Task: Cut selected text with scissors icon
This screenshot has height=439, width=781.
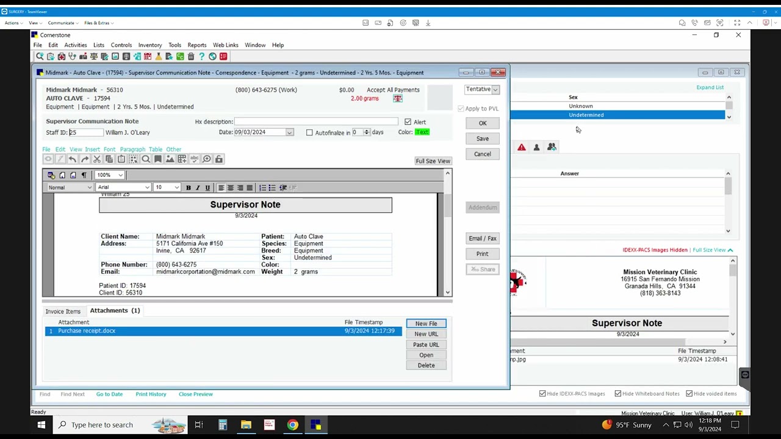Action: 96,159
